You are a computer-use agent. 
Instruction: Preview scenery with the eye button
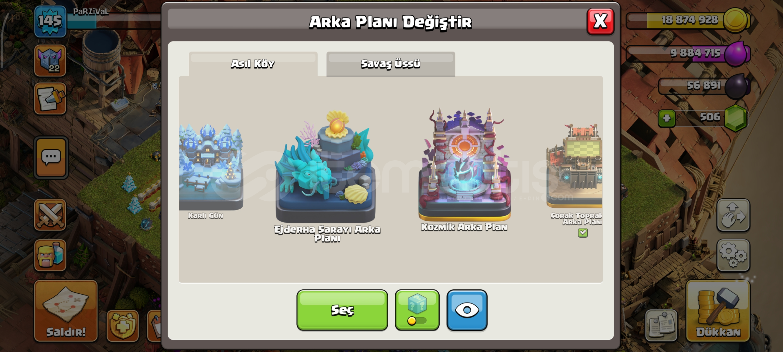[x=467, y=310]
